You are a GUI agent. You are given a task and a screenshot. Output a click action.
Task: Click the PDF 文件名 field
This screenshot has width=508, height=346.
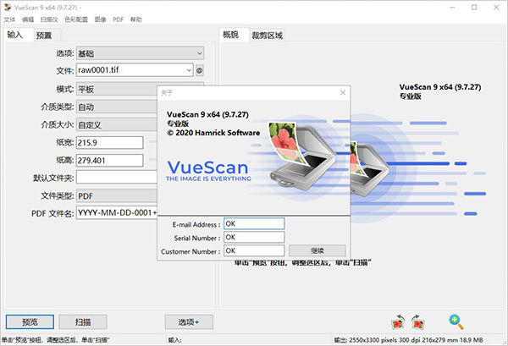point(117,212)
